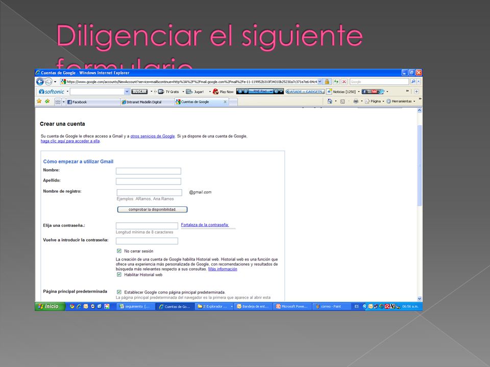Image resolution: width=490 pixels, height=367 pixels.
Task: Open the Quick Tabs grid icon
Action: (58, 102)
